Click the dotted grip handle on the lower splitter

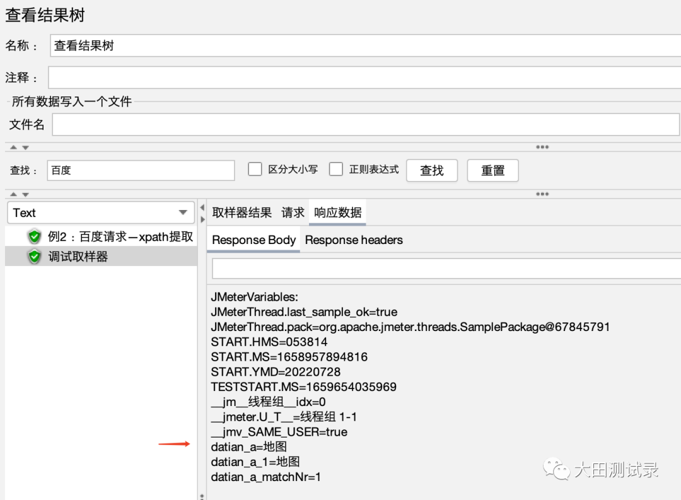click(542, 194)
